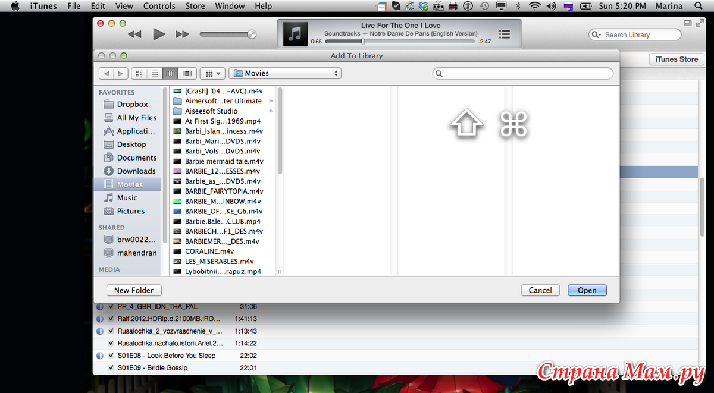Click the Search Library field
The height and width of the screenshot is (393, 714).
tap(635, 35)
